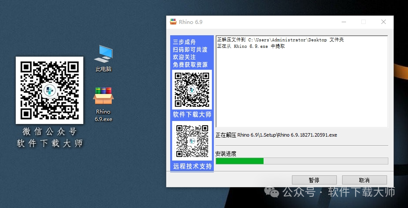408x208 pixels.
Task: Minimize the Rhino 6.9 extraction window
Action: (344, 22)
